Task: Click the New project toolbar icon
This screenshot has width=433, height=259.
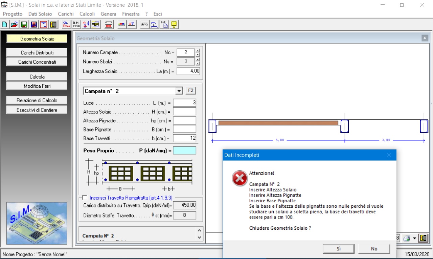Action: tap(5, 24)
